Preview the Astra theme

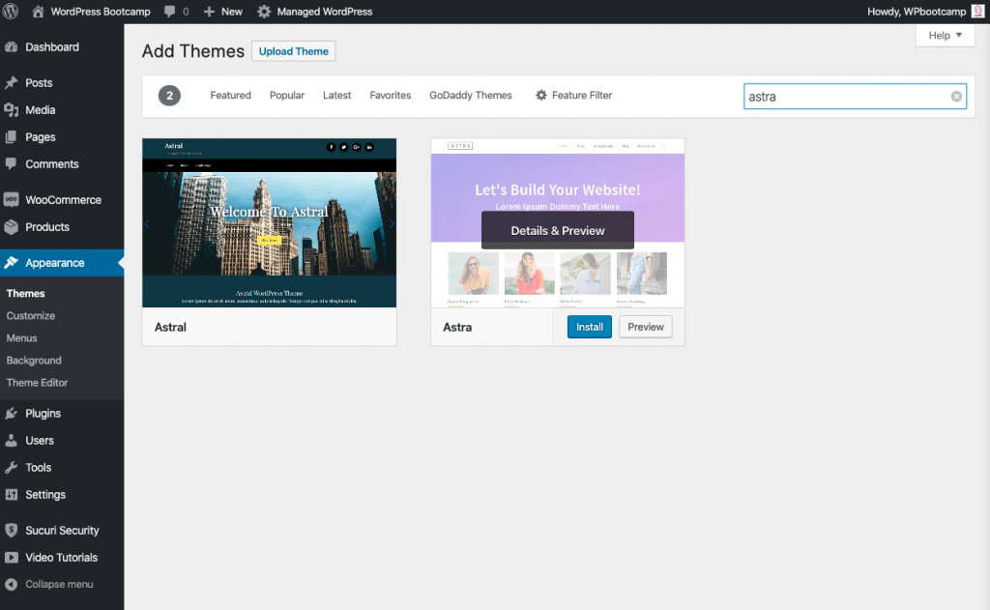pyautogui.click(x=645, y=327)
